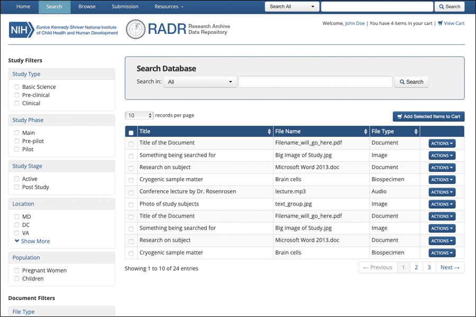Open the ACTIONS dropdown for lecture.mp3
The width and height of the screenshot is (476, 317).
click(x=441, y=192)
